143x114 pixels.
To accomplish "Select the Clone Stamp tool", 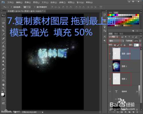I will (3, 46).
